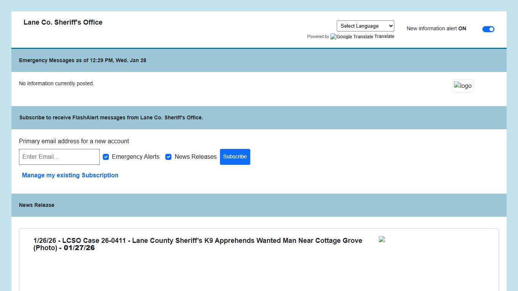The image size is (518, 291).
Task: Open the Select Language dropdown
Action: click(365, 26)
